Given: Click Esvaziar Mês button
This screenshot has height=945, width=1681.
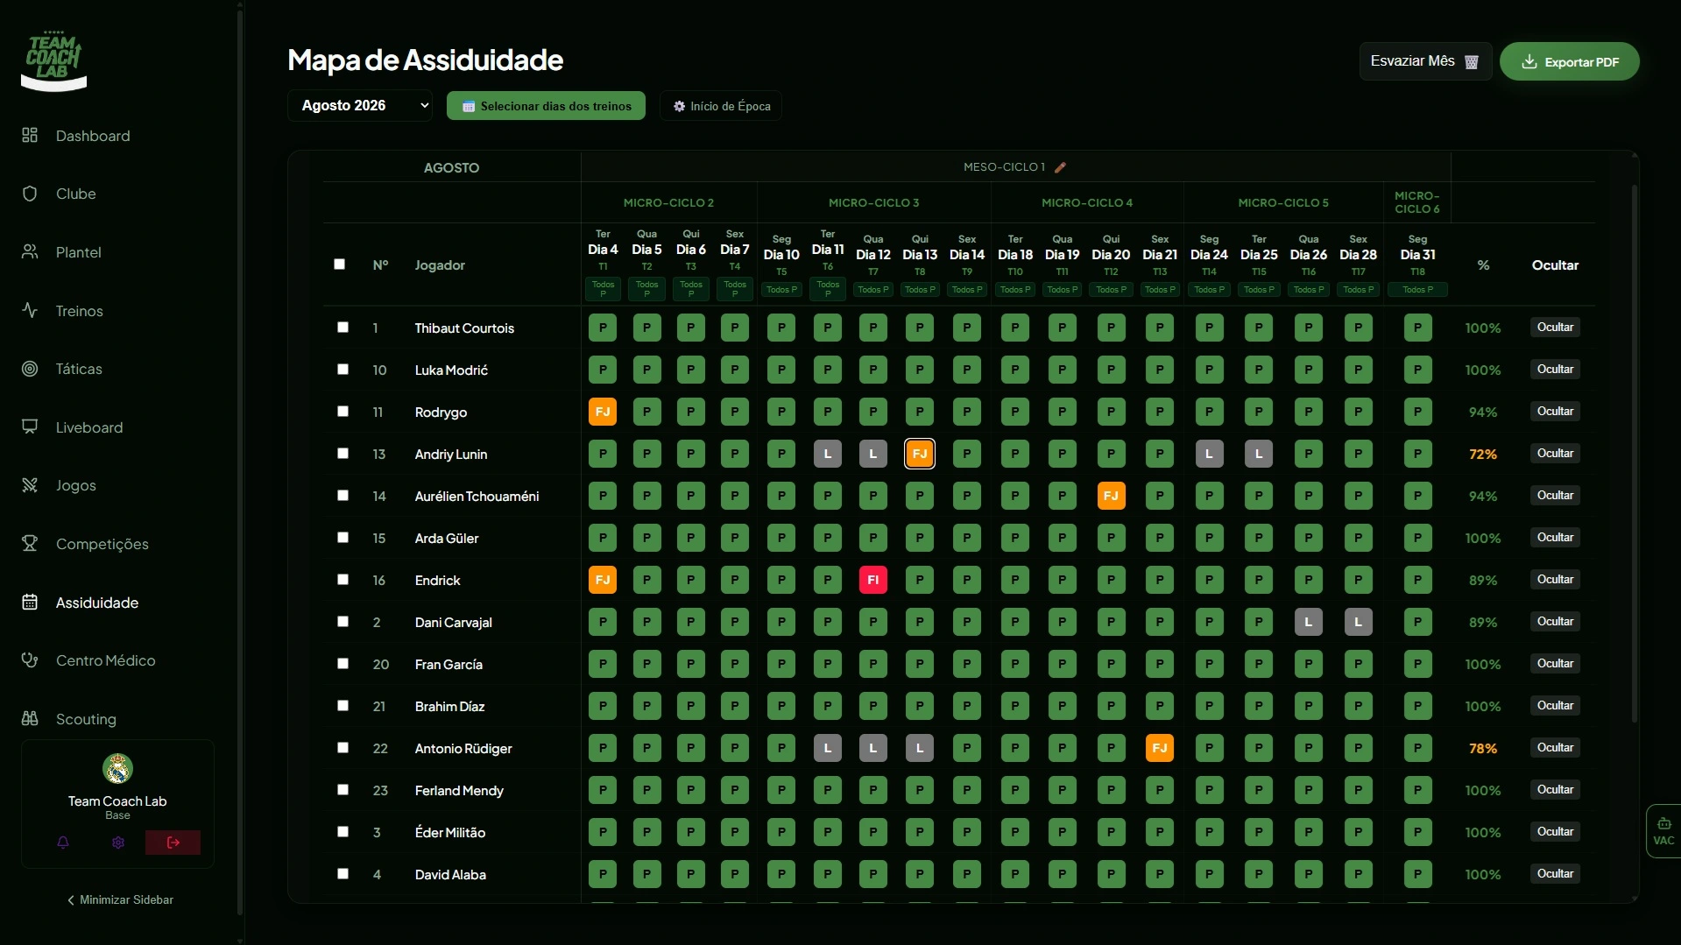Looking at the screenshot, I should 1425,61.
